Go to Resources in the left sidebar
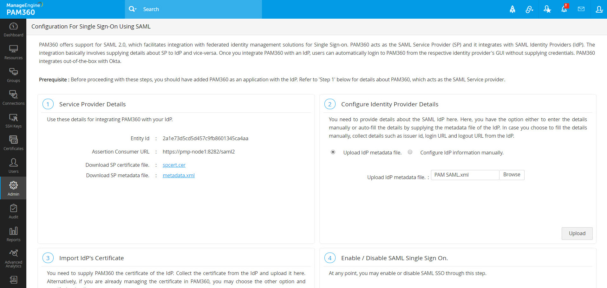Viewport: 607px width, 288px height. click(x=13, y=53)
